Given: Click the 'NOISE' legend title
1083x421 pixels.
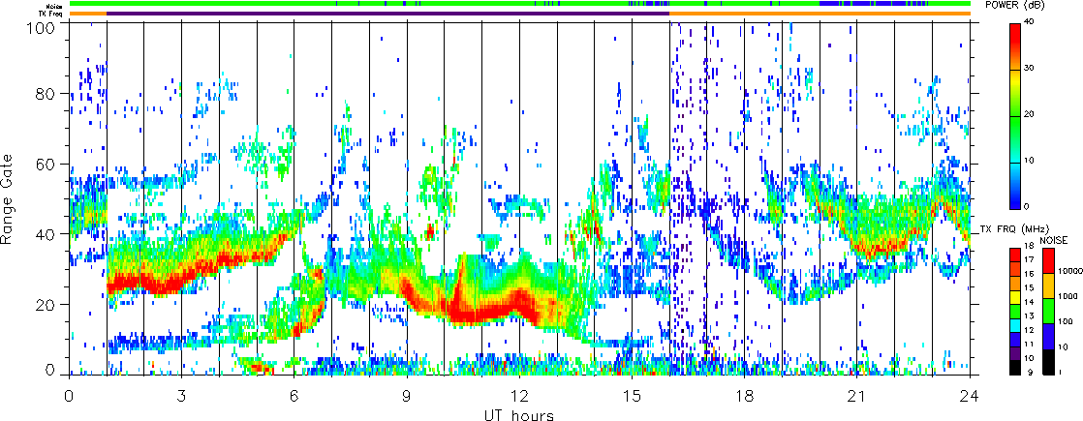Looking at the screenshot, I should (x=1054, y=240).
